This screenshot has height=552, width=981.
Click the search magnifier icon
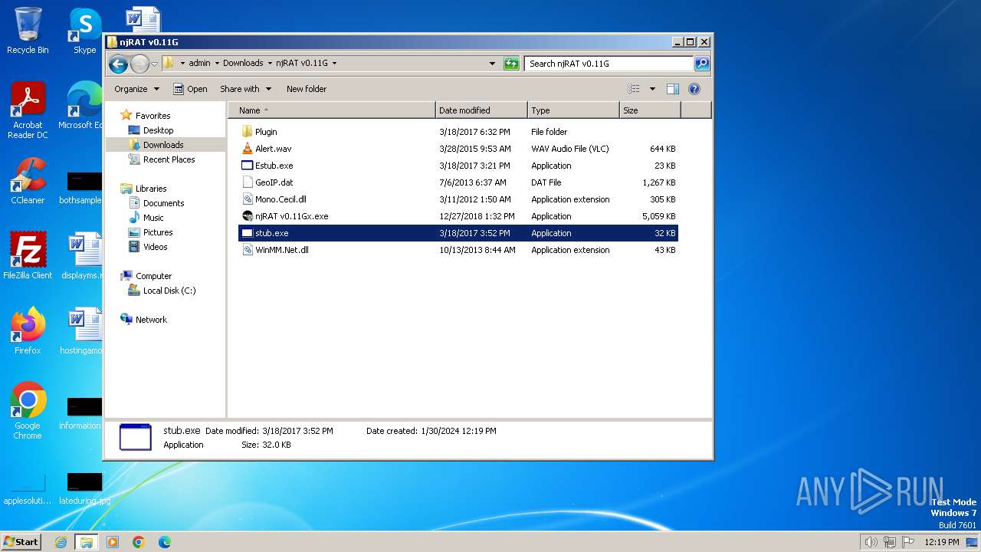[x=701, y=64]
